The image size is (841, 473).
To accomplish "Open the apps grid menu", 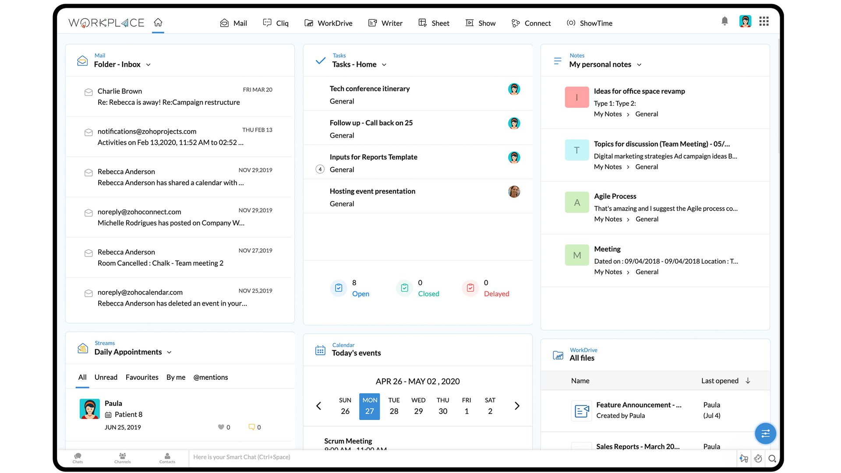I will tap(763, 21).
